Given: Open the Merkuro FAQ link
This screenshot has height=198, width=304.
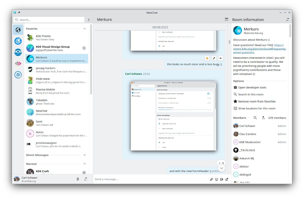Looking at the screenshot, I should (x=260, y=49).
